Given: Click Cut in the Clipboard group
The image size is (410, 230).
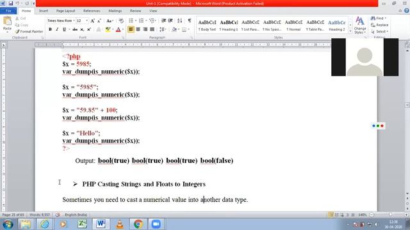Looking at the screenshot, I should click(20, 19).
